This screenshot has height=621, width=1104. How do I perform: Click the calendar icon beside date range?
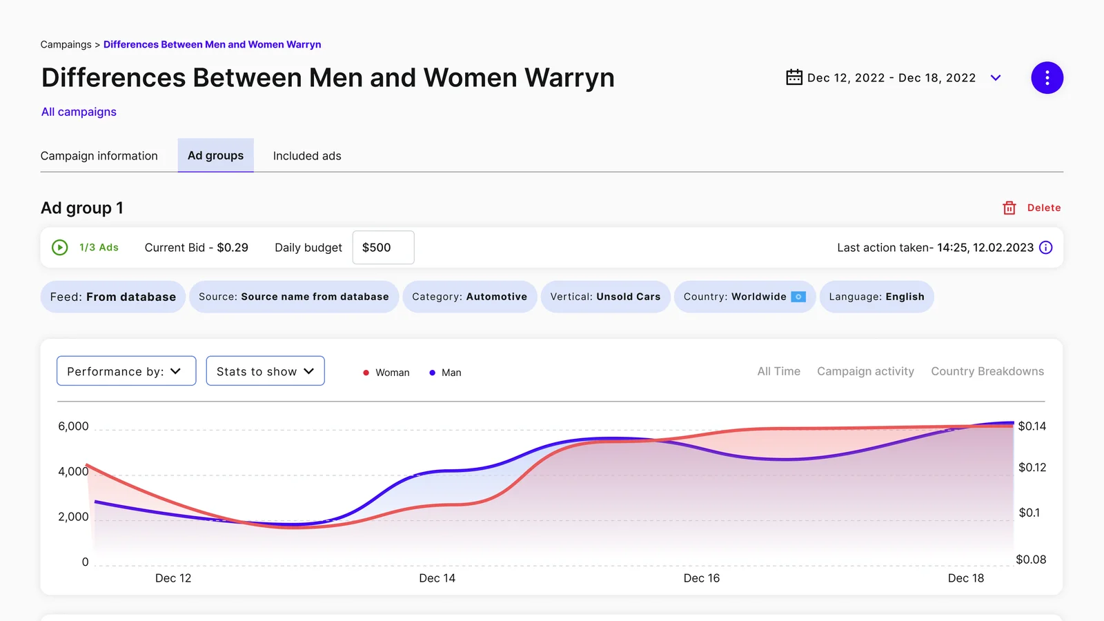click(794, 77)
